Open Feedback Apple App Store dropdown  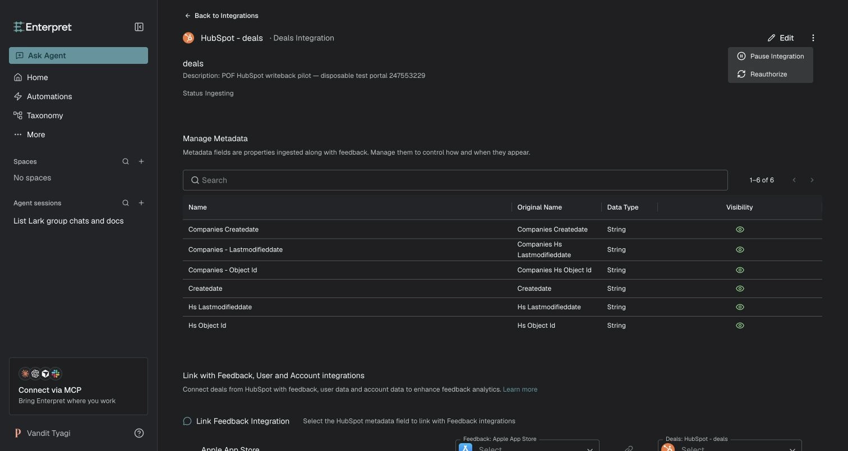pyautogui.click(x=527, y=447)
